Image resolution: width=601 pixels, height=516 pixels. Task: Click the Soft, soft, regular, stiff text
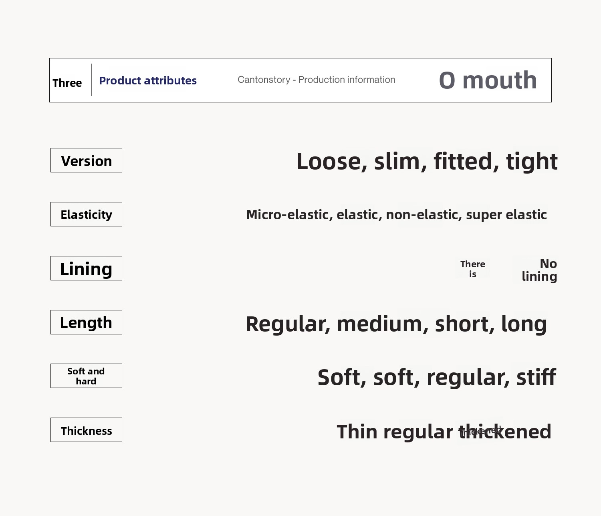(437, 377)
